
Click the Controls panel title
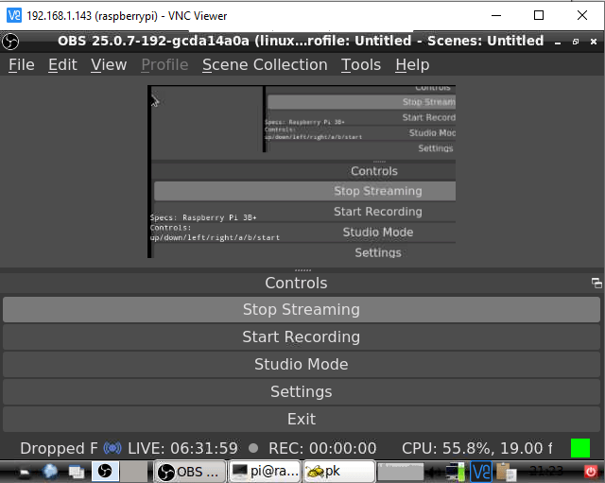click(296, 283)
